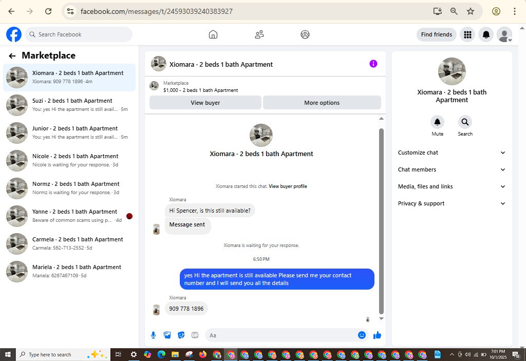Image resolution: width=526 pixels, height=361 pixels.
Task: Expand Chat members section
Action: [x=452, y=170]
